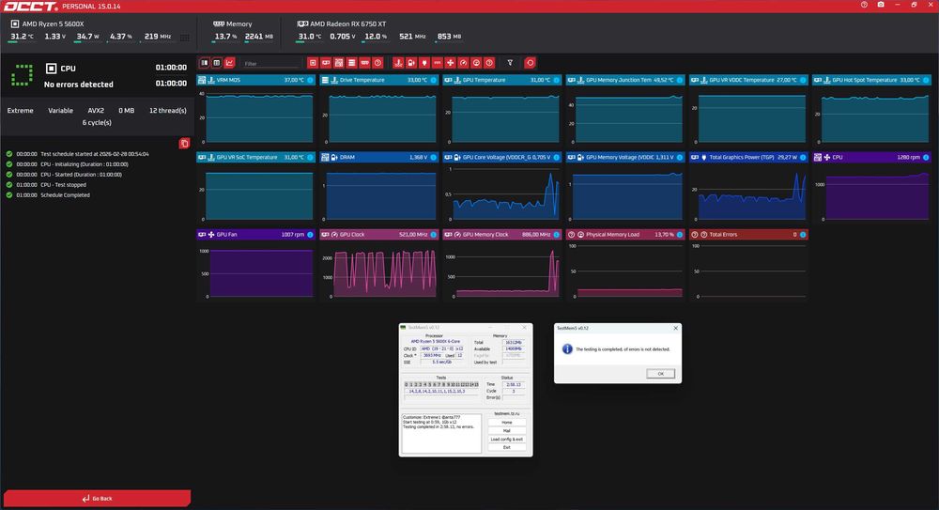Select the GPU Memory Clock graph header
Image resolution: width=939 pixels, height=510 pixels.
[502, 235]
